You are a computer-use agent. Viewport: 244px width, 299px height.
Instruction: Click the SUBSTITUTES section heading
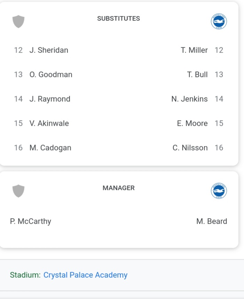pos(119,18)
